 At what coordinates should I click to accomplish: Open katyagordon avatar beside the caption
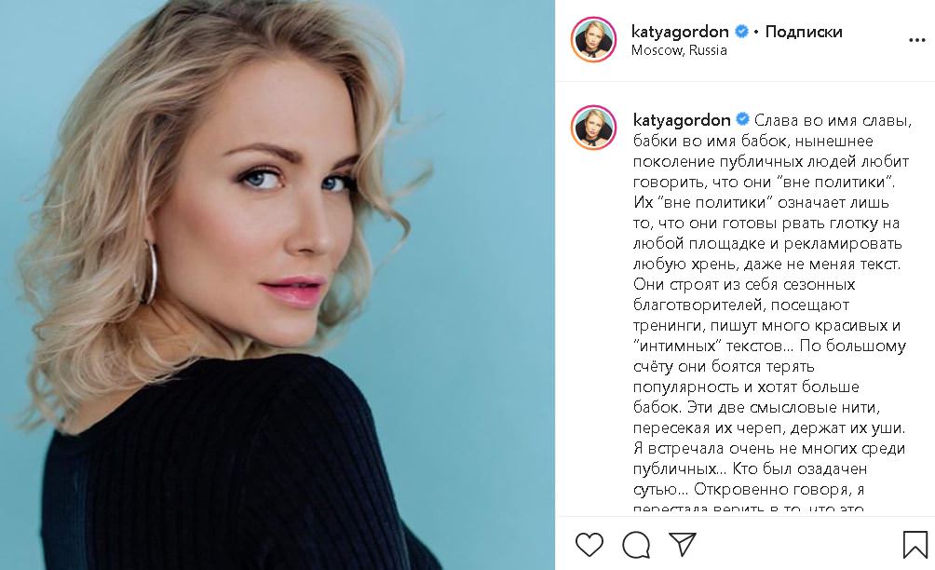click(x=593, y=128)
